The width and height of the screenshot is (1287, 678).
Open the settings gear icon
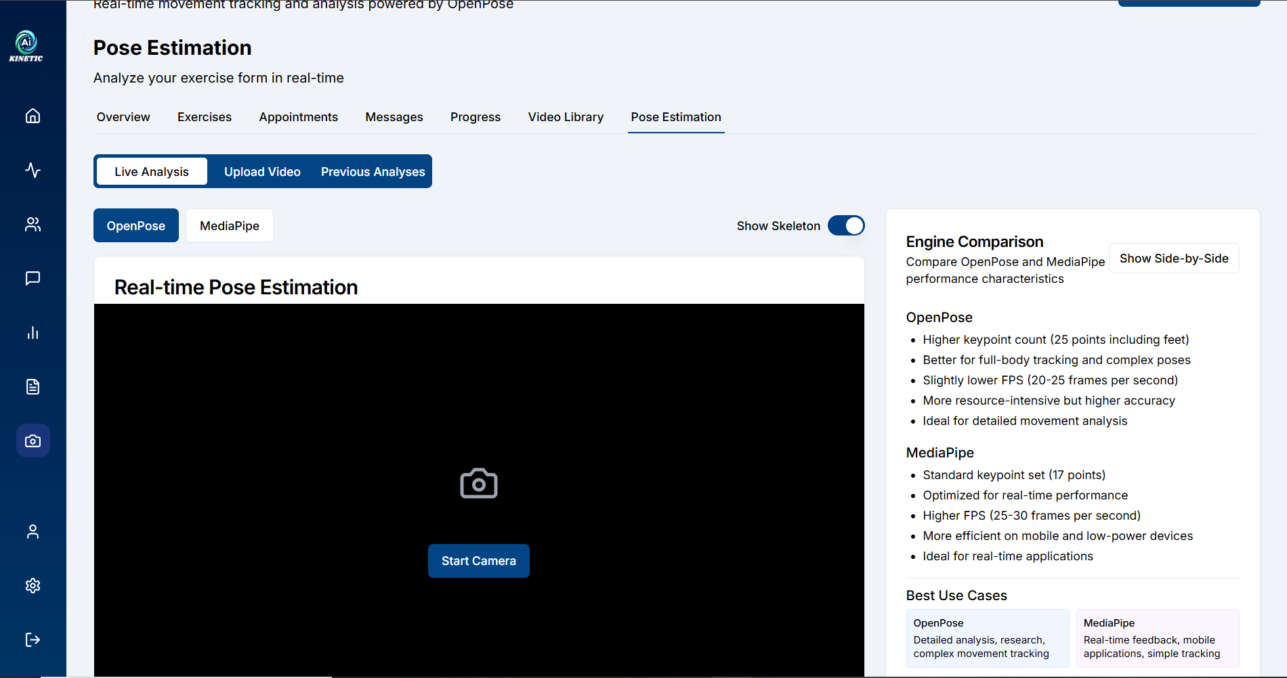click(33, 585)
